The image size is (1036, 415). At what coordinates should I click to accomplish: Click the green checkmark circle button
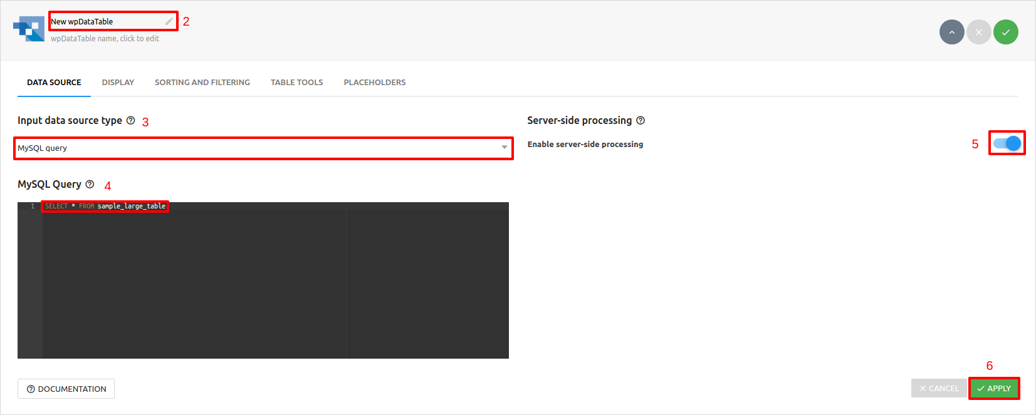1005,32
